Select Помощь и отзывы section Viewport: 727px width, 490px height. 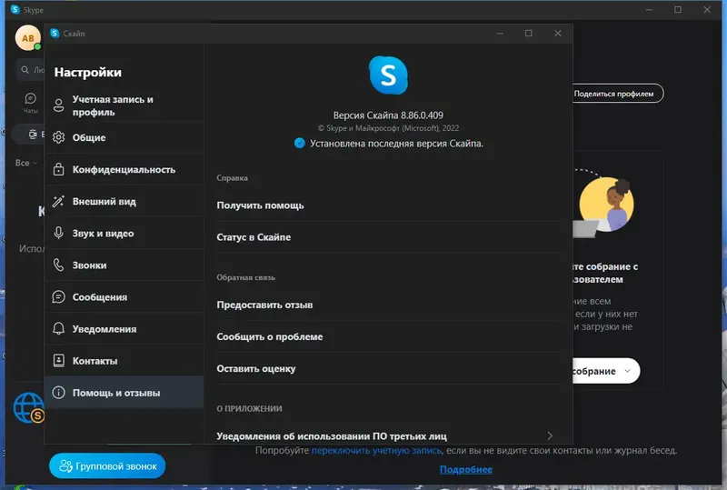tap(124, 393)
